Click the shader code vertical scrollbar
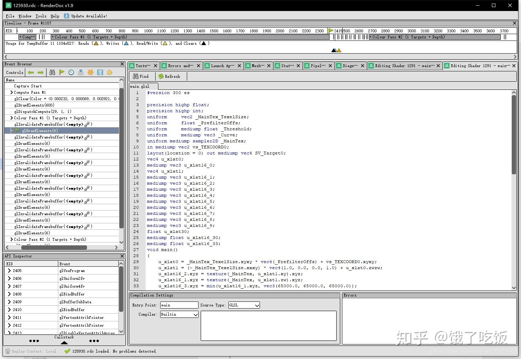521x359 pixels. click(x=514, y=135)
